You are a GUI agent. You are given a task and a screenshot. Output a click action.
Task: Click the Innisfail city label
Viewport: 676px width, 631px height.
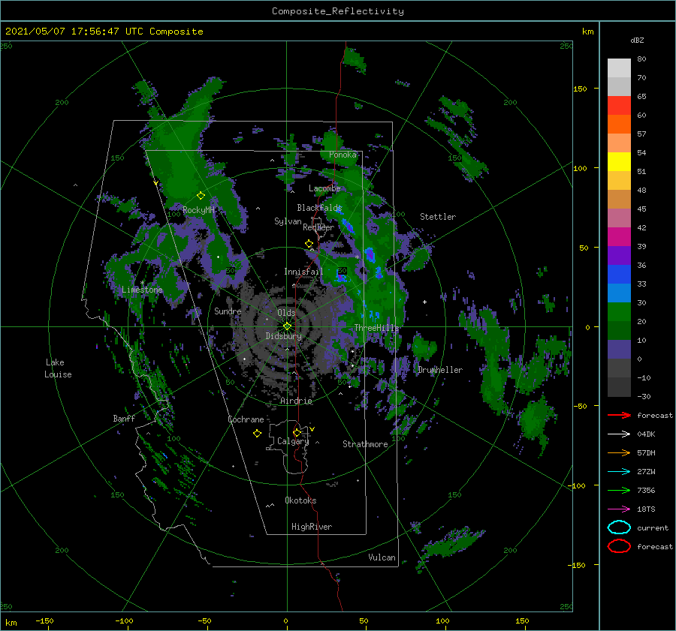[303, 272]
